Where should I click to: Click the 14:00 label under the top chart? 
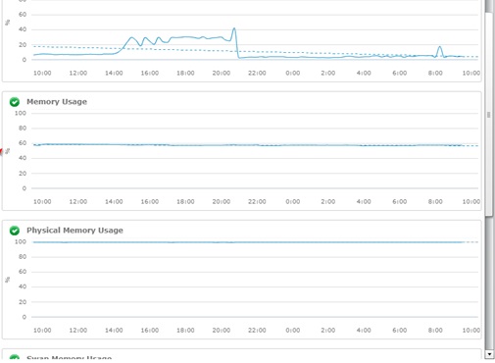click(x=114, y=74)
